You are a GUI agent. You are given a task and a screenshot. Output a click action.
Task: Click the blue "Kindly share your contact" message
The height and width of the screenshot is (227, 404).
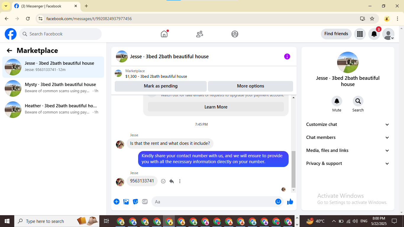pos(213,159)
